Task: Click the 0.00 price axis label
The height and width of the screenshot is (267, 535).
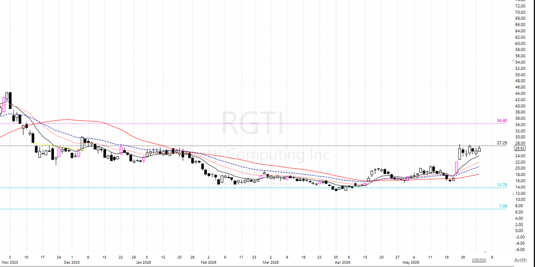Action: [519, 231]
